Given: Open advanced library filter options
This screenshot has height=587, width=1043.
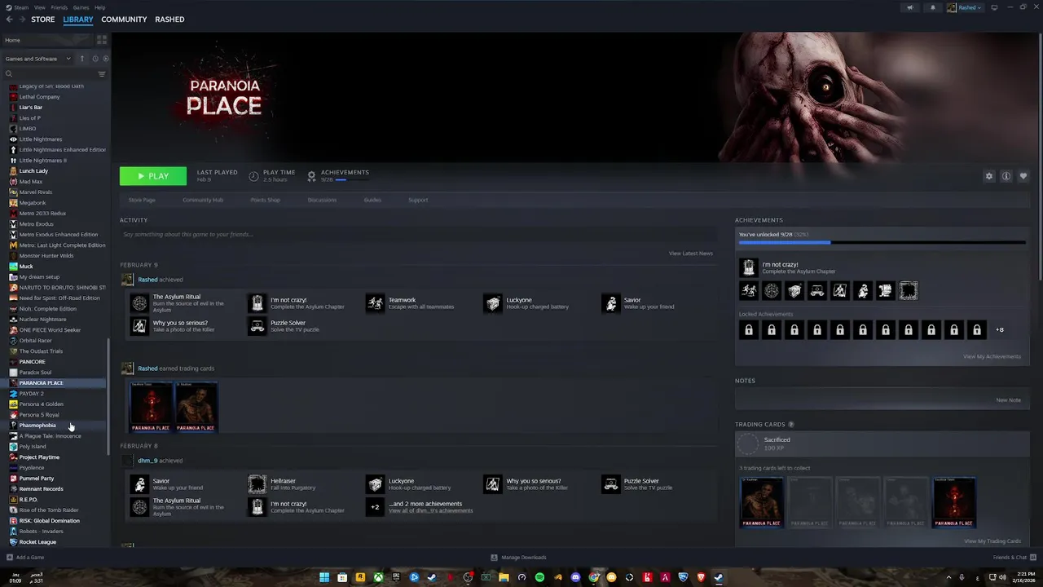Looking at the screenshot, I should pos(102,74).
